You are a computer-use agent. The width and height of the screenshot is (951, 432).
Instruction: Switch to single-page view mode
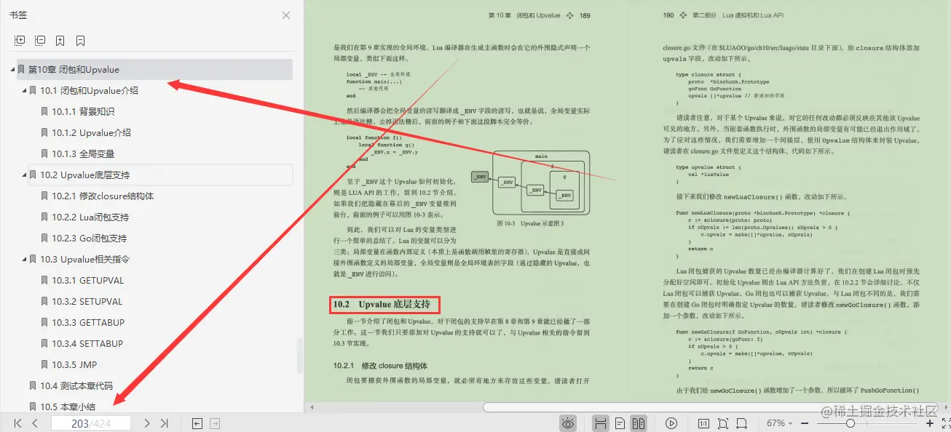click(x=620, y=423)
